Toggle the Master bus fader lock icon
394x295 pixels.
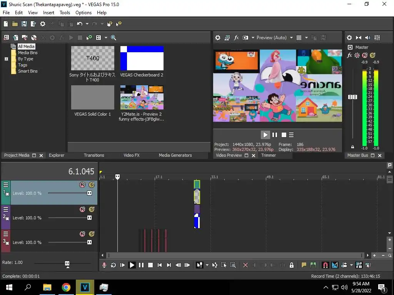pos(352,147)
